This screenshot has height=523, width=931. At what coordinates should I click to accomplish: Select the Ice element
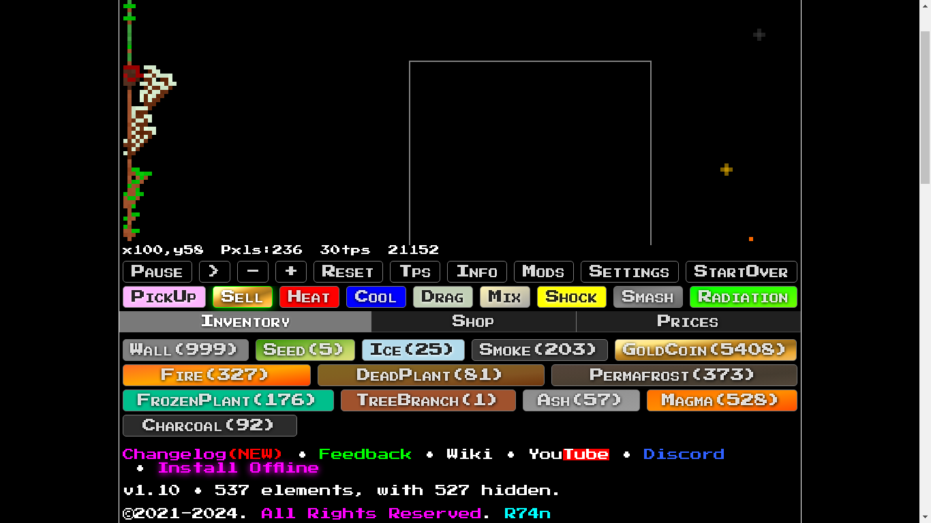pyautogui.click(x=412, y=349)
